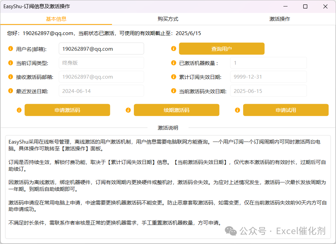Viewport: 336px width, 244px height.
Task: Click the 最近发送日期 field showing 2024-06-14
Action: (x=101, y=91)
